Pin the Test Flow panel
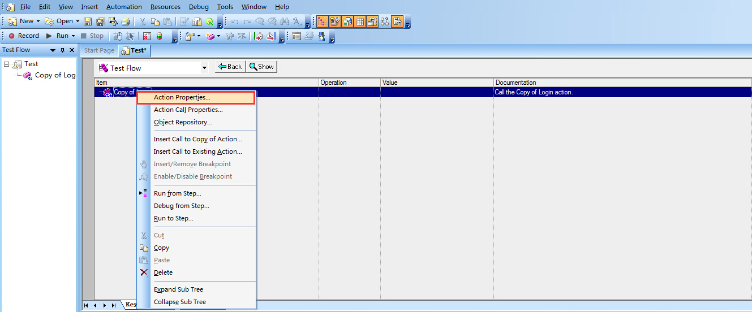Image resolution: width=752 pixels, height=312 pixels. pos(62,50)
